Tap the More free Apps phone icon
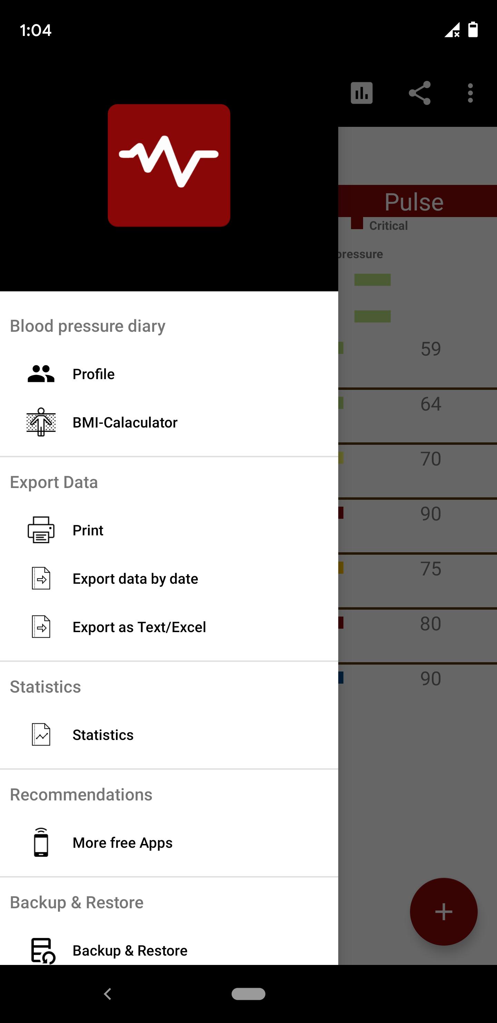Viewport: 497px width, 1023px height. (x=41, y=842)
